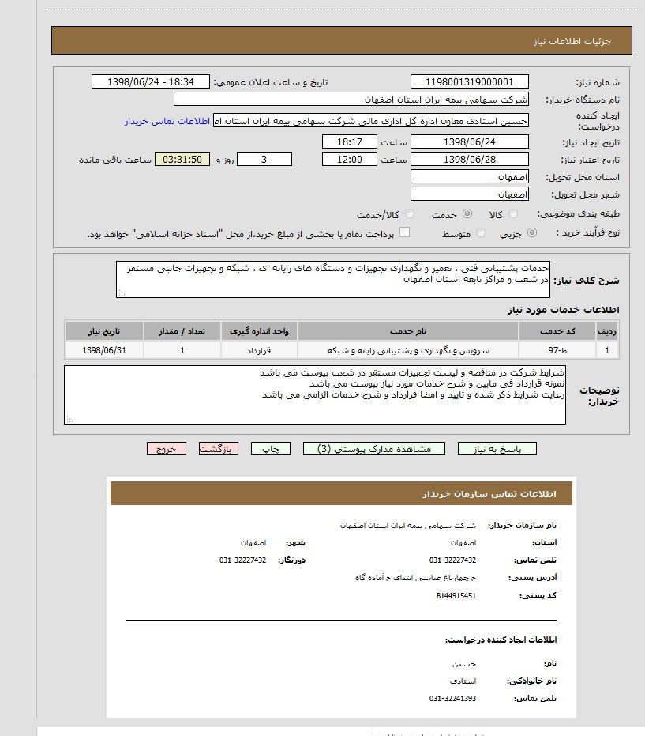The width and height of the screenshot is (645, 736).
Task: Select متوسط purchase process type
Action: point(478,233)
